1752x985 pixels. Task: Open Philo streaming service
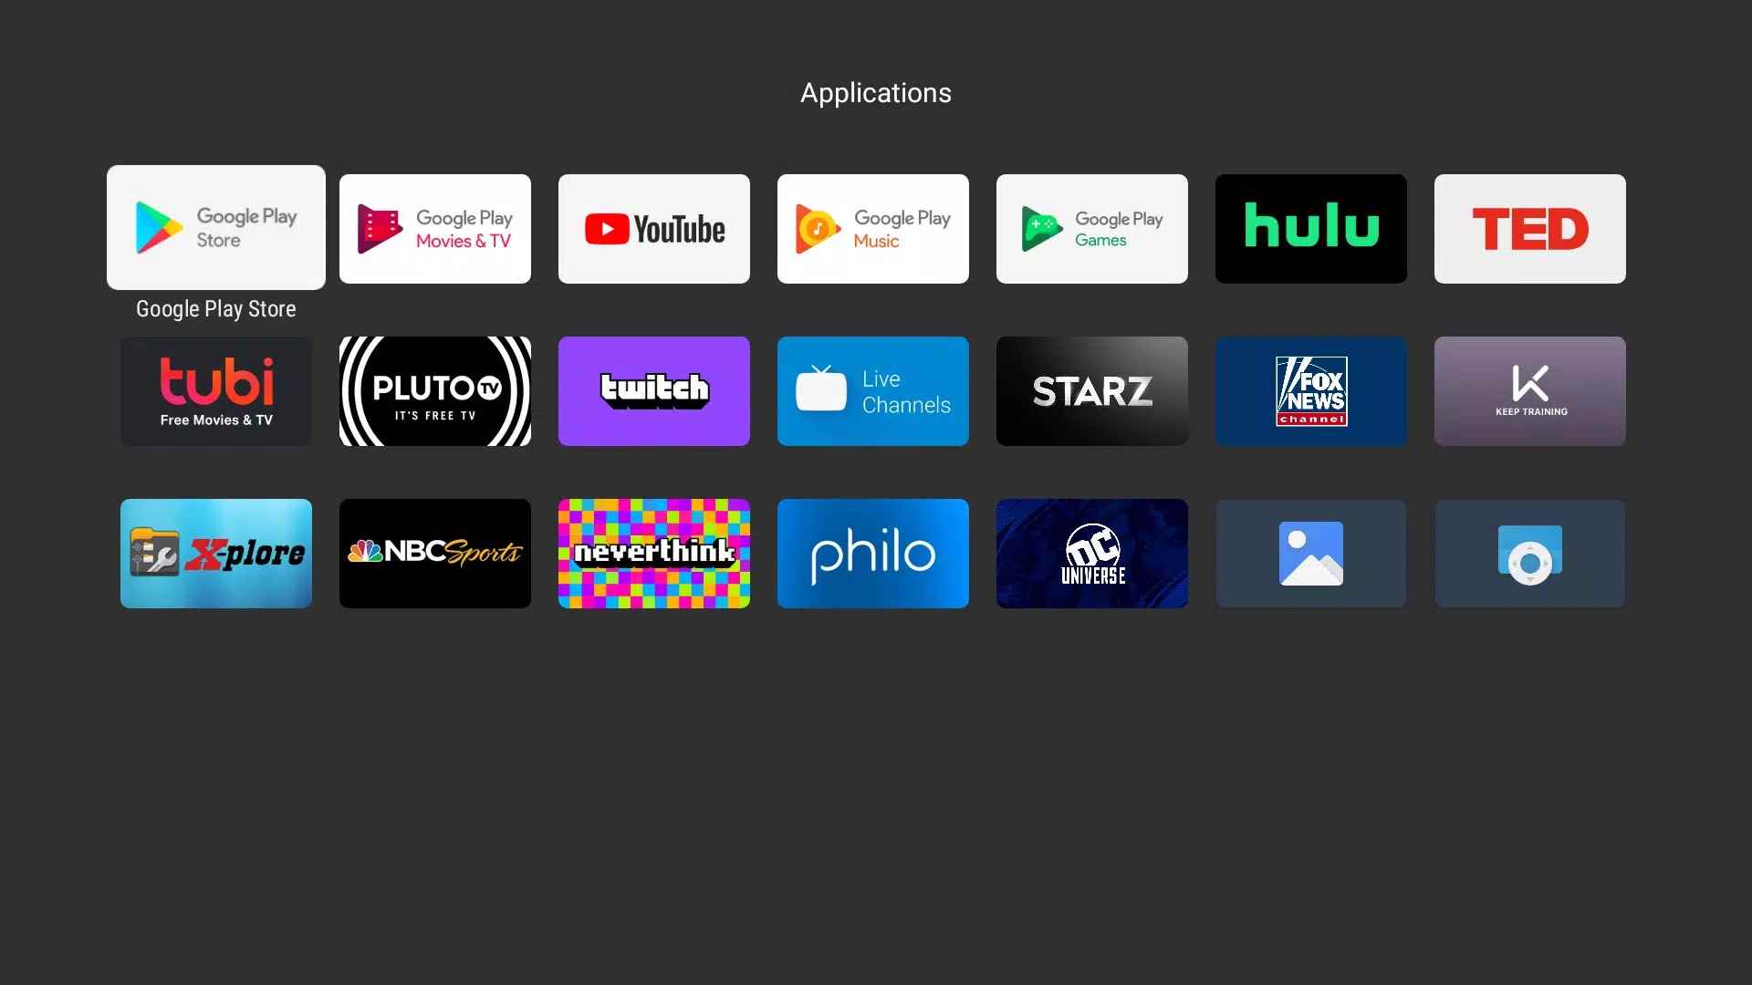[x=872, y=554]
